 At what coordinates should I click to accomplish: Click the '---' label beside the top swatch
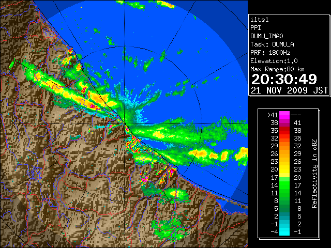[296, 115]
